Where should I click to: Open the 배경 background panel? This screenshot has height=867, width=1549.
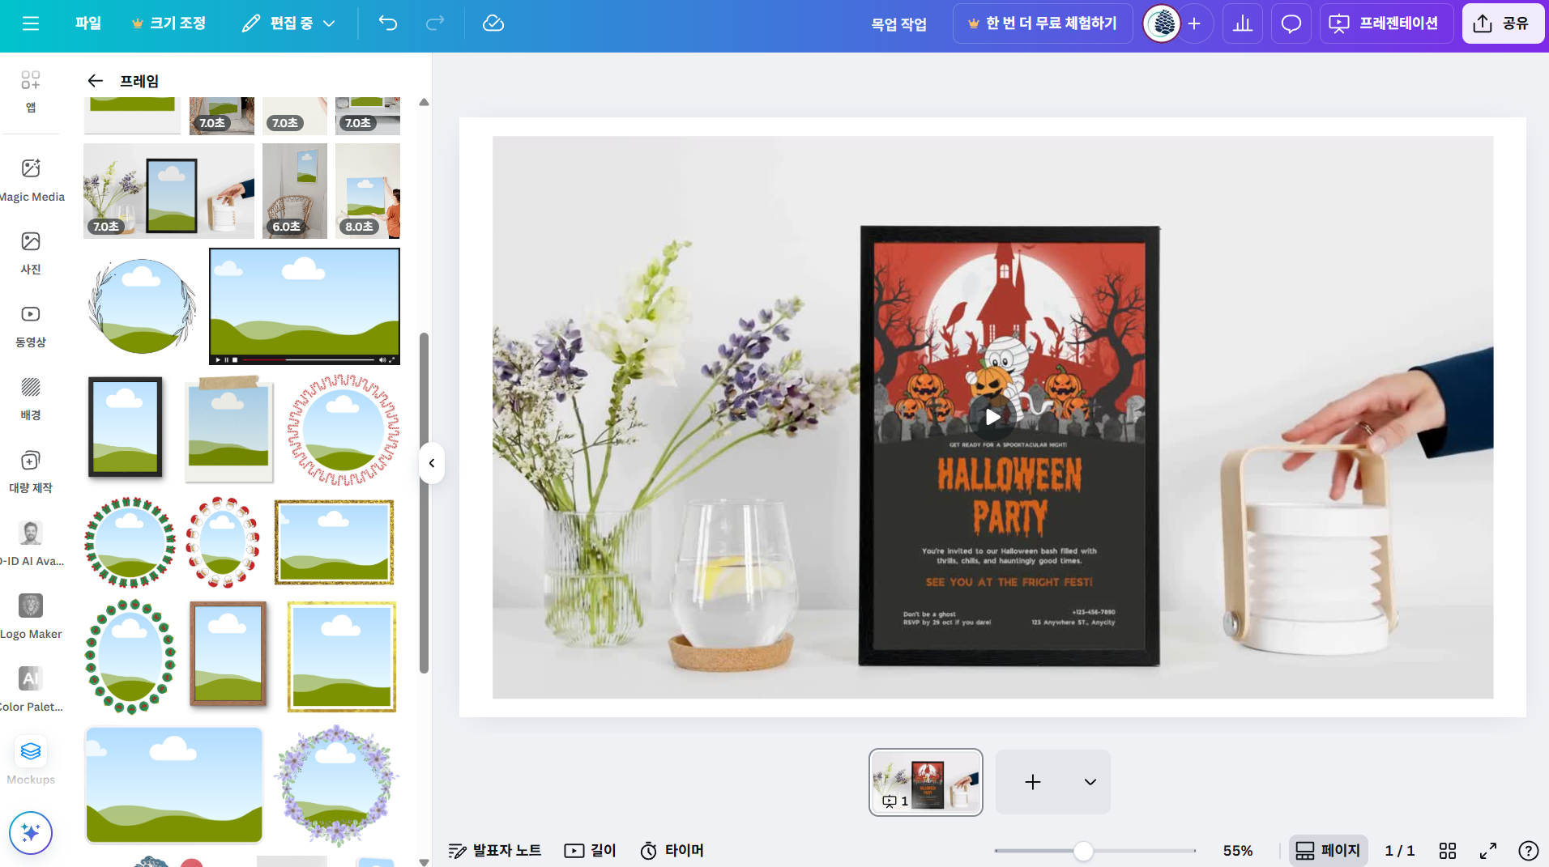point(31,398)
